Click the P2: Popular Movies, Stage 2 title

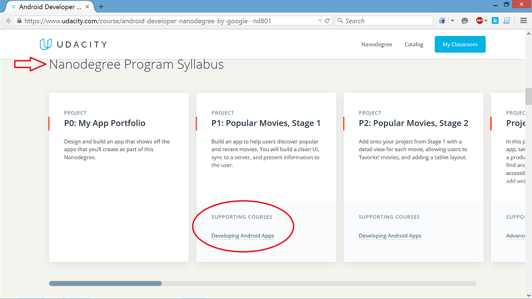coord(413,123)
